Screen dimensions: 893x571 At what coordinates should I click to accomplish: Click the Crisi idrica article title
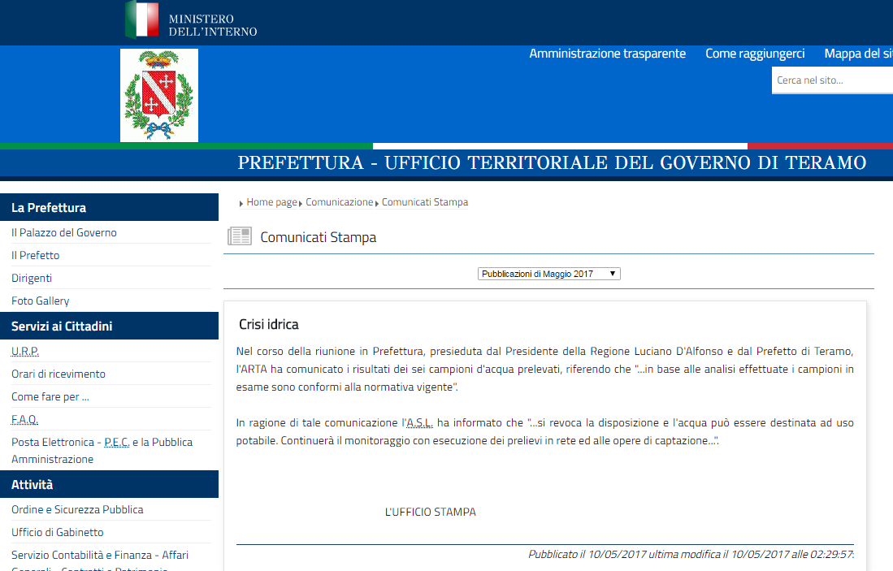click(x=269, y=324)
